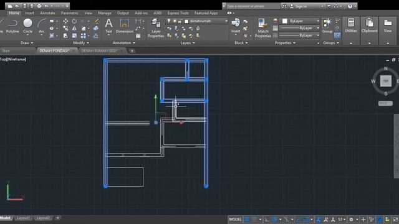399x224 pixels.
Task: Switch to the Start file tab
Action: [6, 51]
